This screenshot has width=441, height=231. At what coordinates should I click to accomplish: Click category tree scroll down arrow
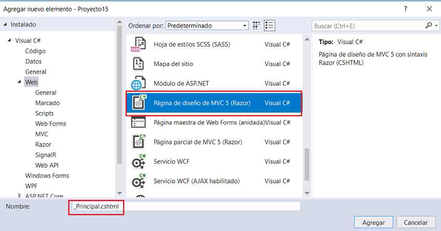(x=119, y=193)
